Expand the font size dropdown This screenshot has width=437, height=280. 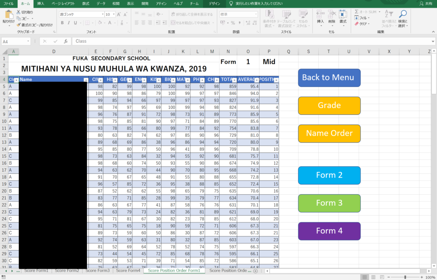[x=113, y=15]
